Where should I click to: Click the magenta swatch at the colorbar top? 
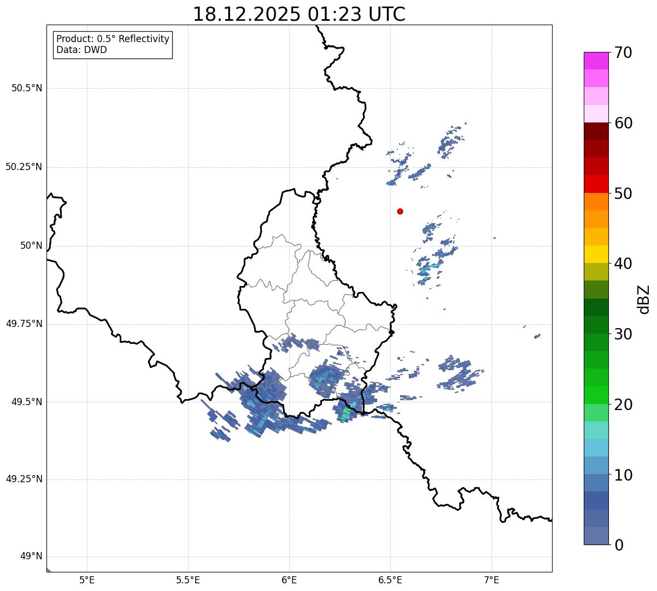(x=596, y=61)
